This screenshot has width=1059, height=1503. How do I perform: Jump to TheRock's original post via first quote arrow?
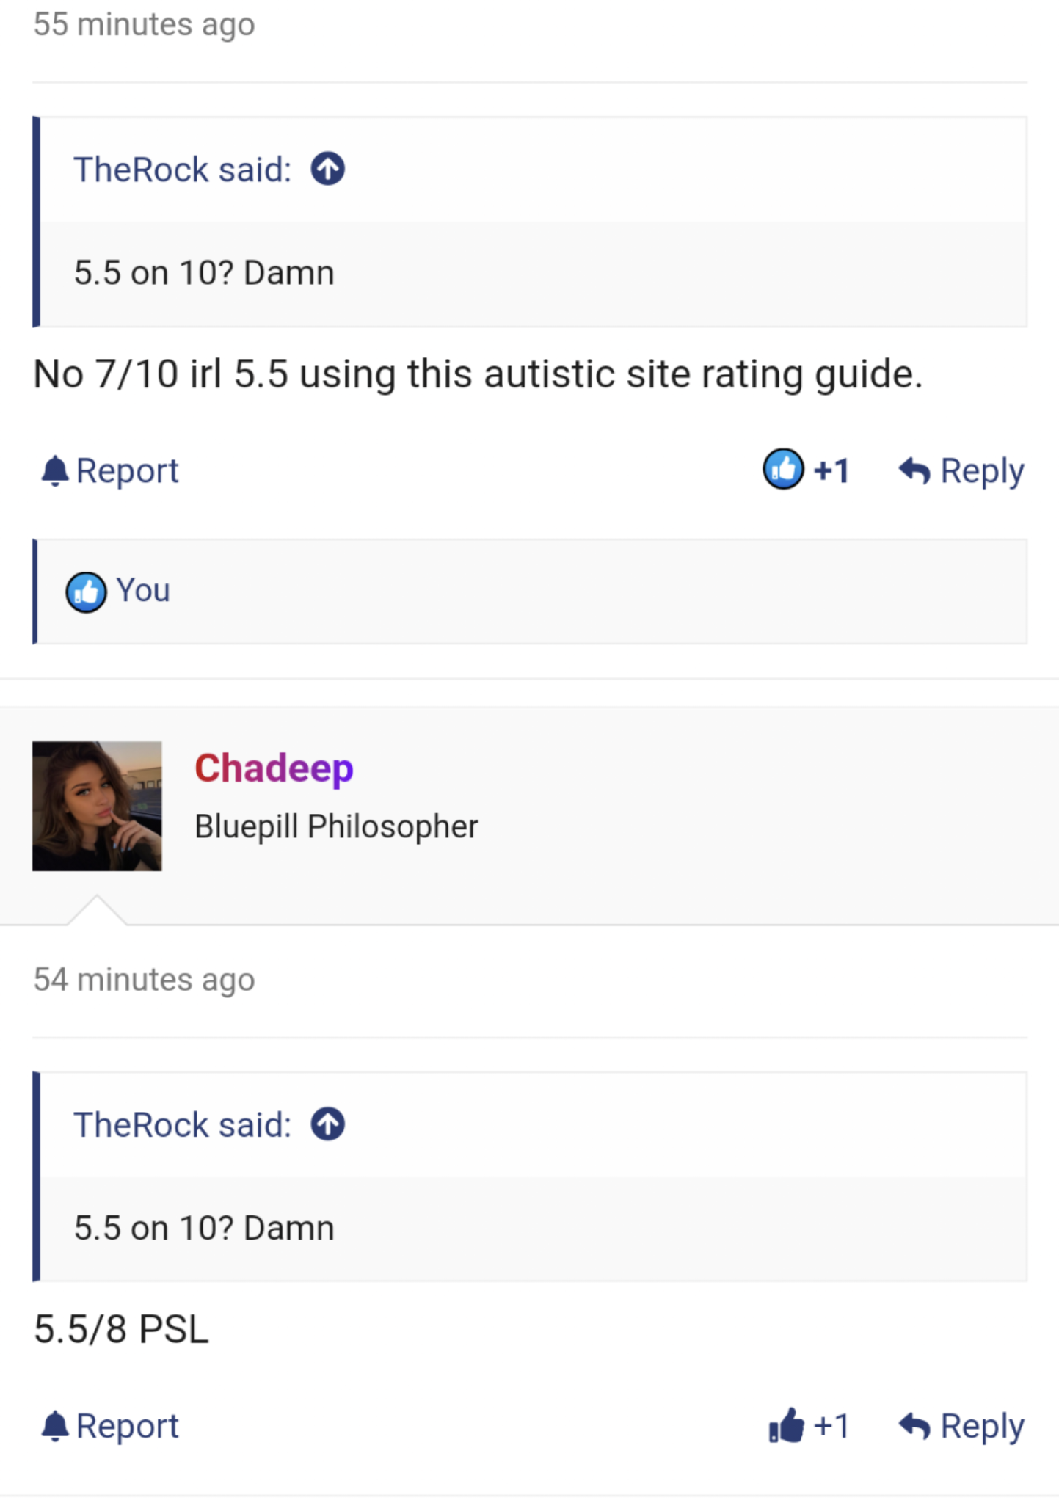(x=328, y=170)
